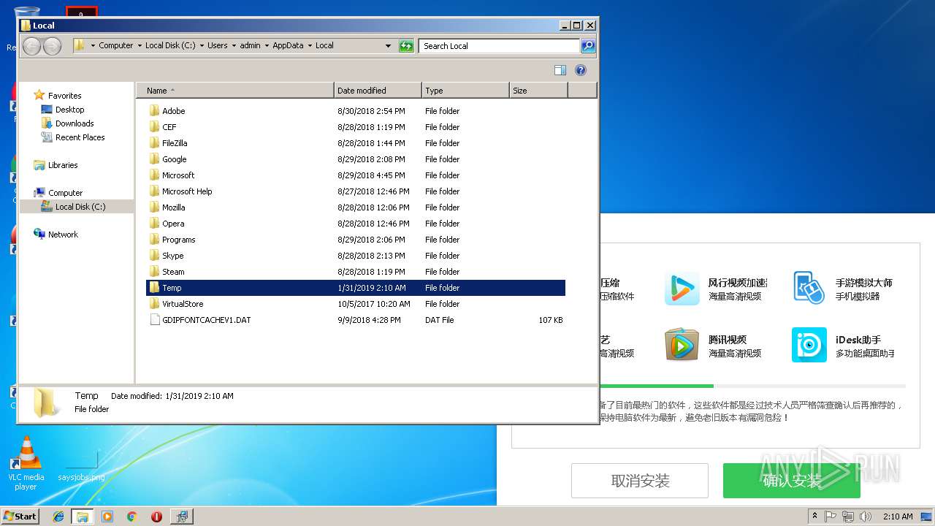Open Internet Explorer from taskbar
The image size is (935, 526).
[58, 517]
